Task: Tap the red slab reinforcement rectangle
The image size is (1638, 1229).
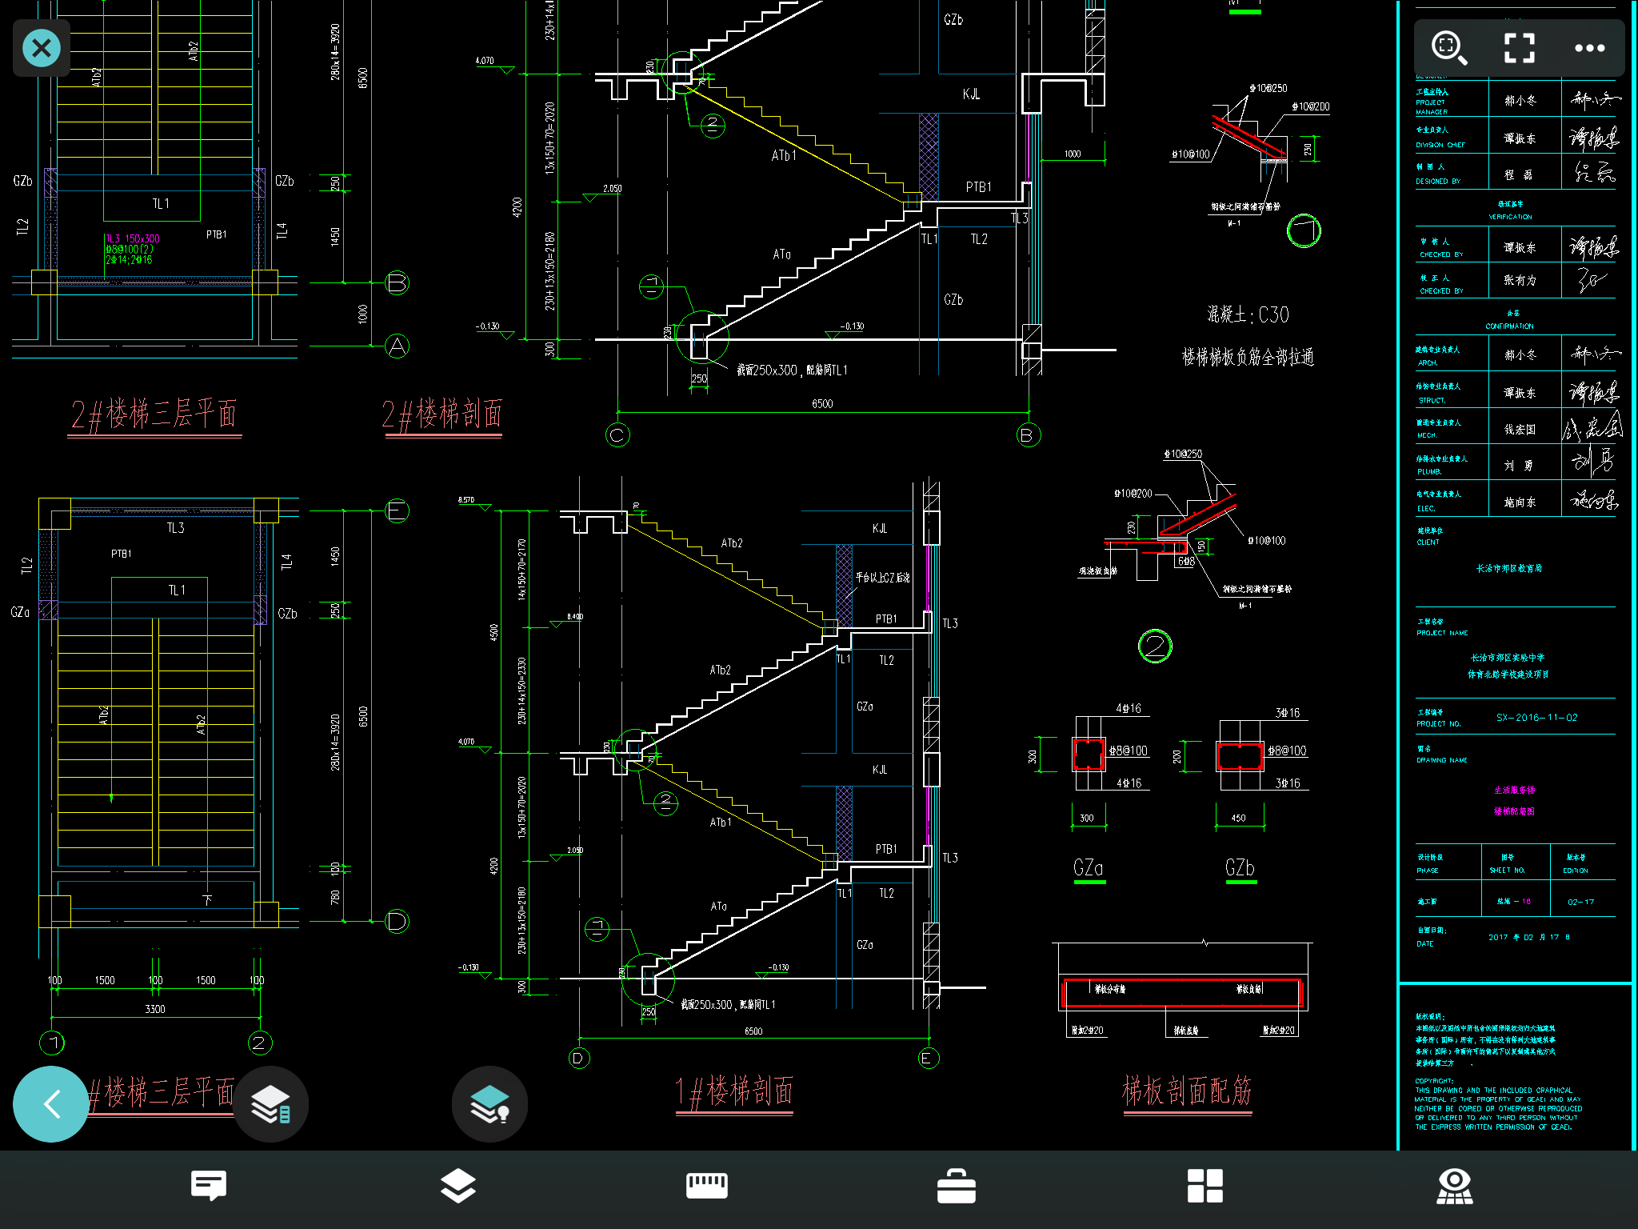Action: click(1182, 994)
